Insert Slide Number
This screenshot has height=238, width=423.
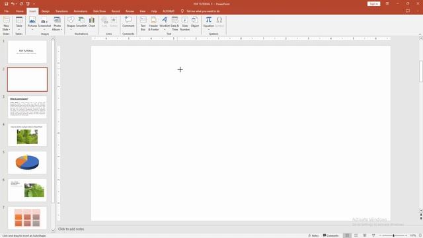[185, 23]
